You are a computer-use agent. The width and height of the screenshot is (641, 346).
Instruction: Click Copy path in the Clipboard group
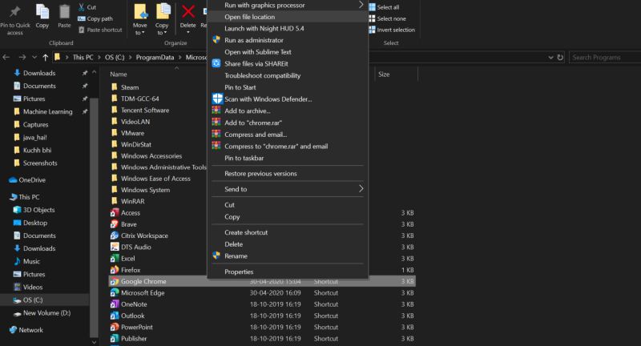tap(95, 18)
